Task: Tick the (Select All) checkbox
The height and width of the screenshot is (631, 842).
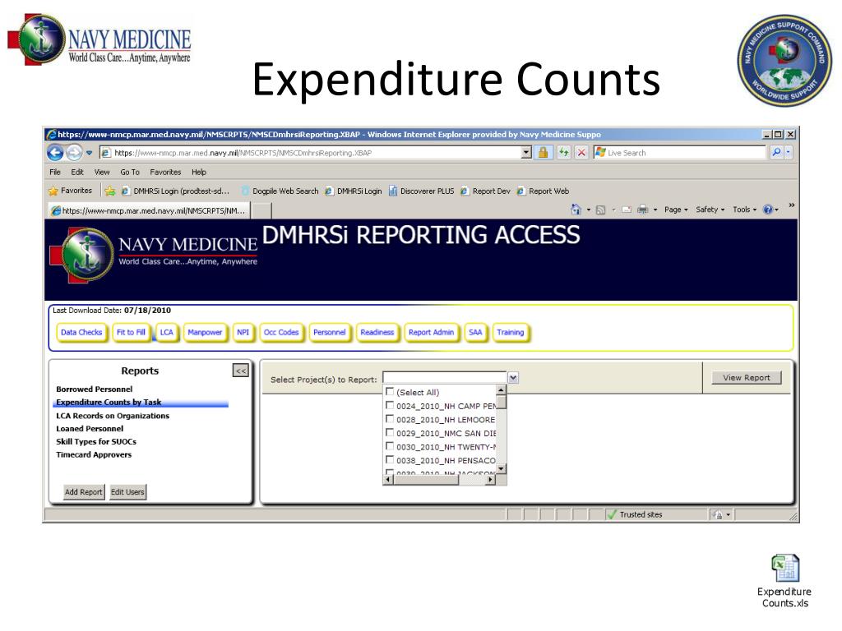Action: tap(390, 392)
